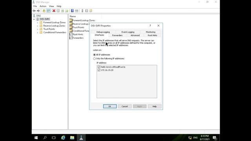Select Reverse Lookup Zones tree label

[x=54, y=26]
